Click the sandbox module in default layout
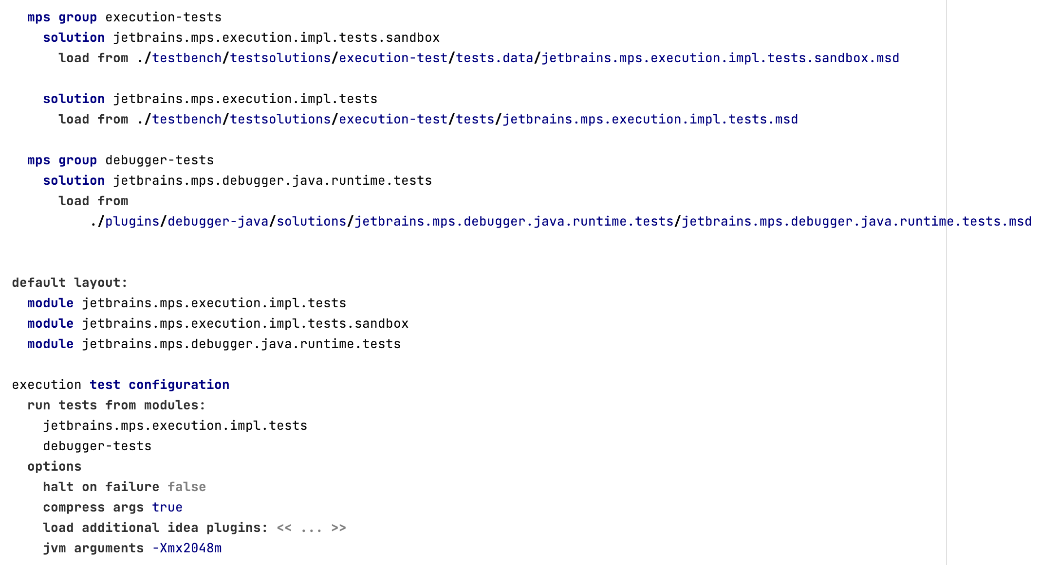Image resolution: width=1040 pixels, height=565 pixels. pyautogui.click(x=245, y=324)
